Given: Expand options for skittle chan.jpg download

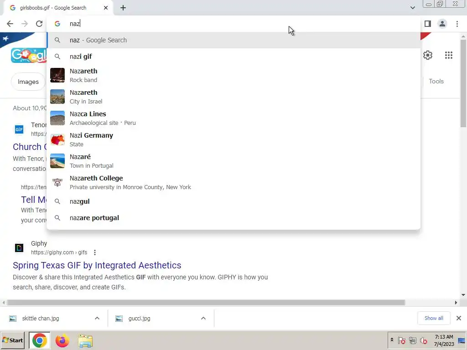Looking at the screenshot, I should click(97, 319).
